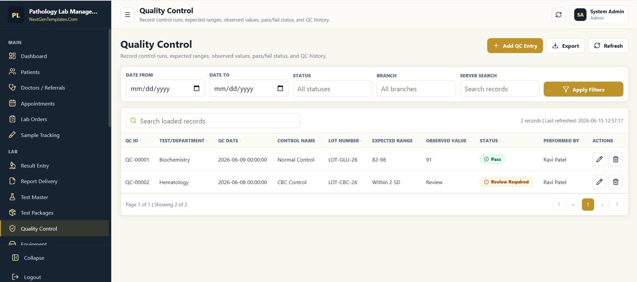The height and width of the screenshot is (282, 637).
Task: Open Dashboard from the sidebar
Action: tap(54, 56)
